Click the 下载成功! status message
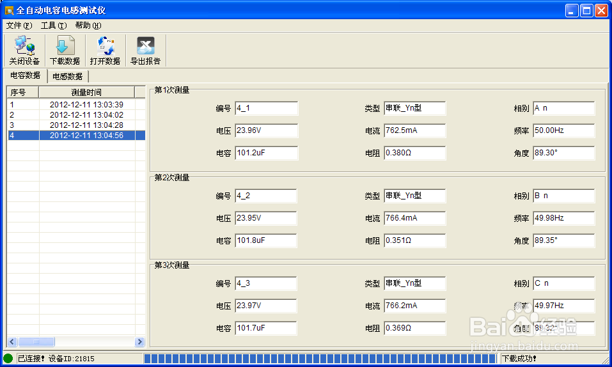 tap(519, 359)
